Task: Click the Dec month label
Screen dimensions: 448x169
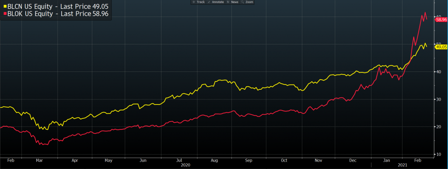Action: (x=353, y=160)
